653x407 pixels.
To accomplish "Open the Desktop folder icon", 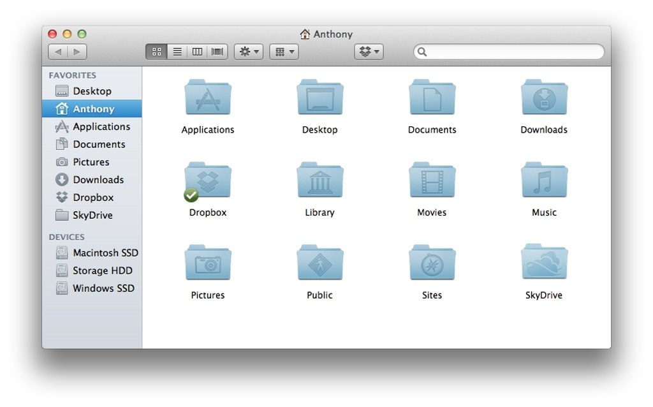I will [320, 97].
